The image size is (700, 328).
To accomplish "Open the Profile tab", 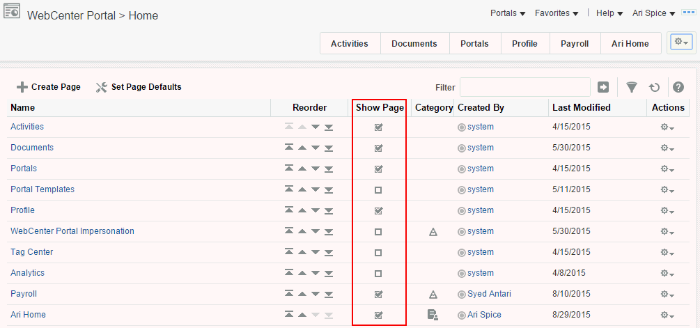I will 524,43.
